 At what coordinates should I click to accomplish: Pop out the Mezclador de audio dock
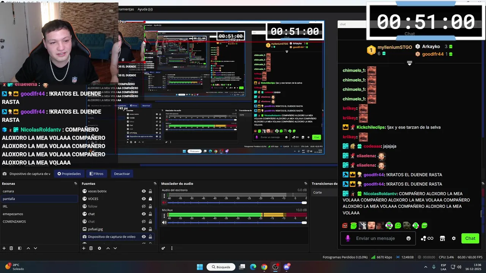(306, 184)
